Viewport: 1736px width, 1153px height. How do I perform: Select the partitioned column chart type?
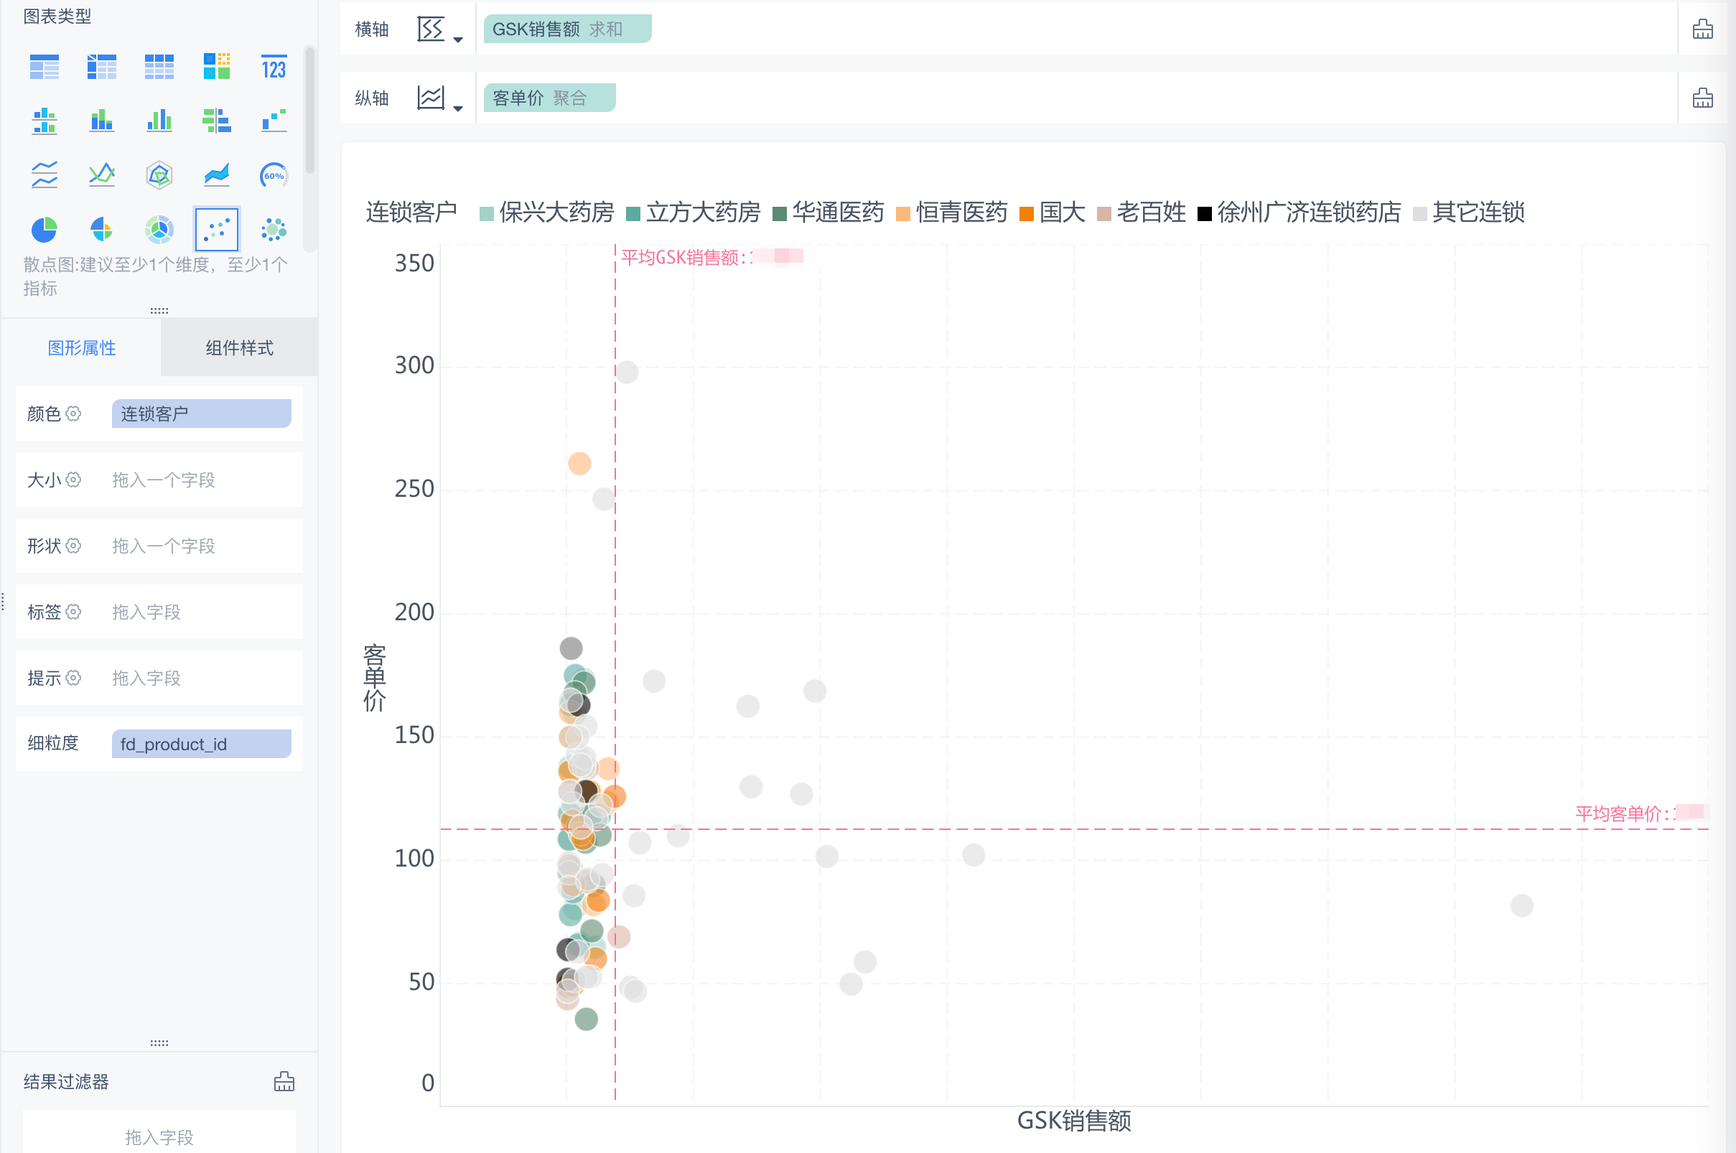click(44, 121)
